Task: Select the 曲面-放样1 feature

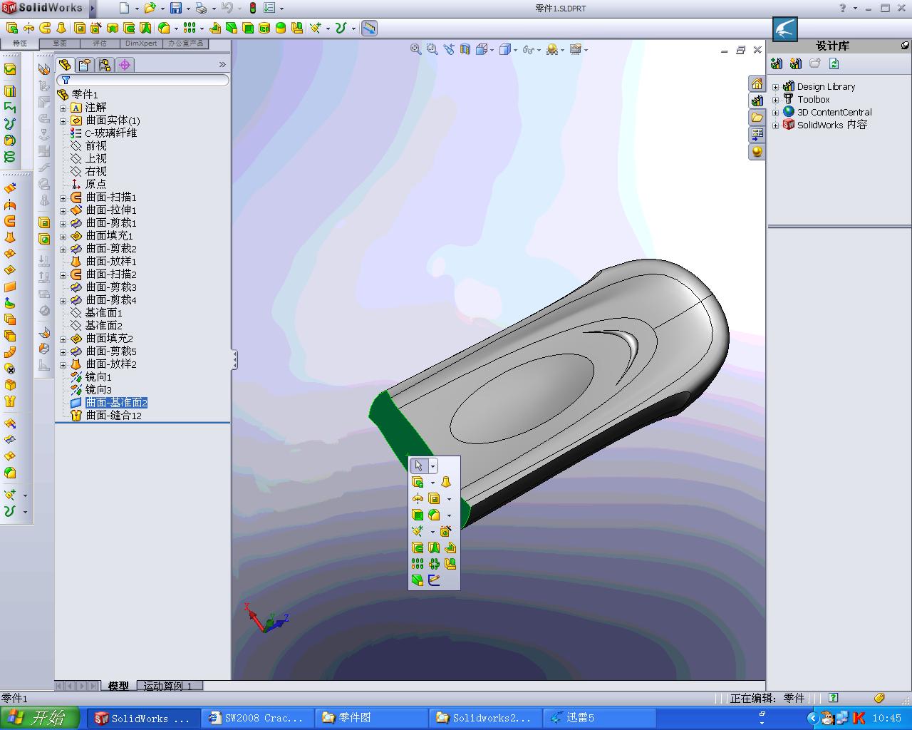Action: [111, 262]
